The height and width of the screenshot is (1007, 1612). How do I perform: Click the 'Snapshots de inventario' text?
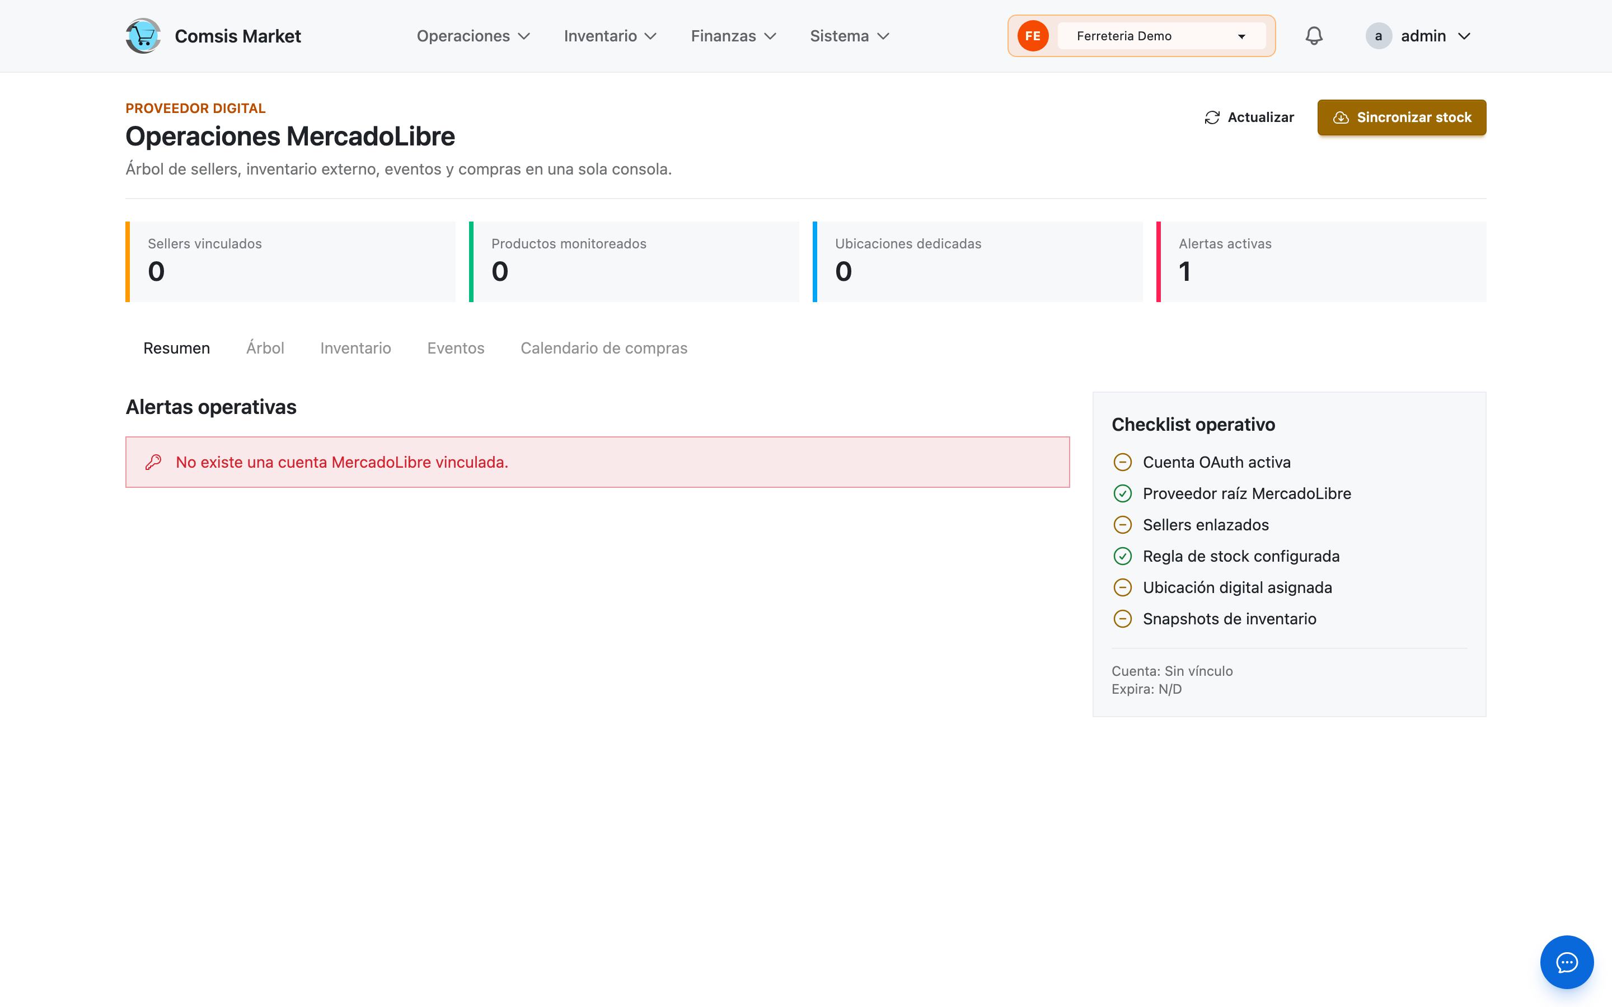coord(1230,619)
